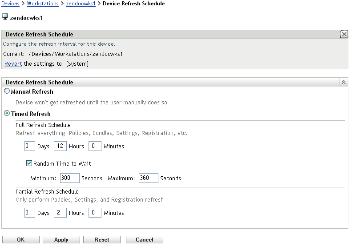The width and height of the screenshot is (351, 246).
Task: Select the Manual Refresh radio button
Action: click(7, 91)
